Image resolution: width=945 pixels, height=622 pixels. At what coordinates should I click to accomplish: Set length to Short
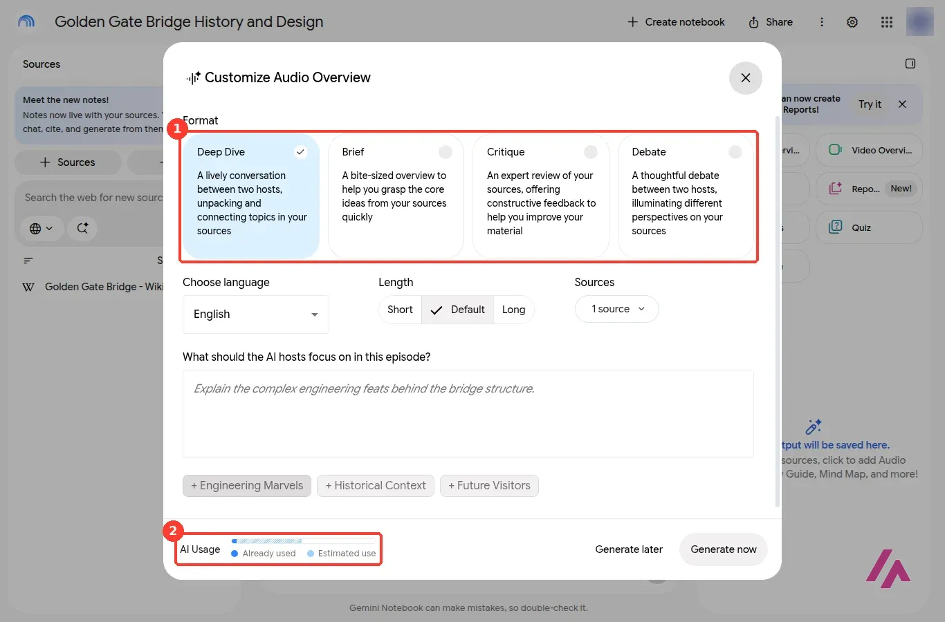[x=400, y=310]
